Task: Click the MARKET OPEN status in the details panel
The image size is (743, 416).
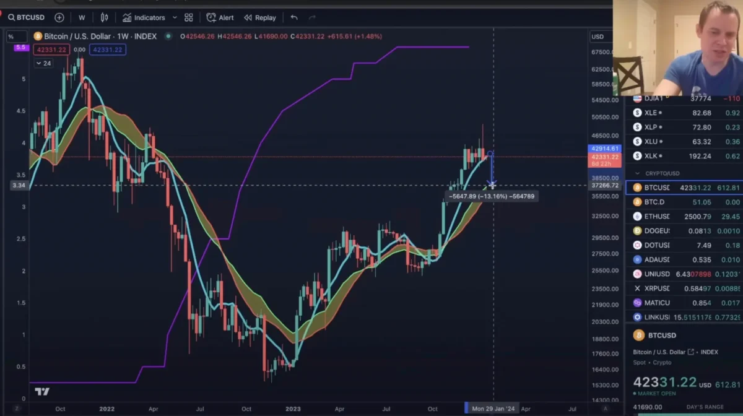Action: tap(656, 393)
